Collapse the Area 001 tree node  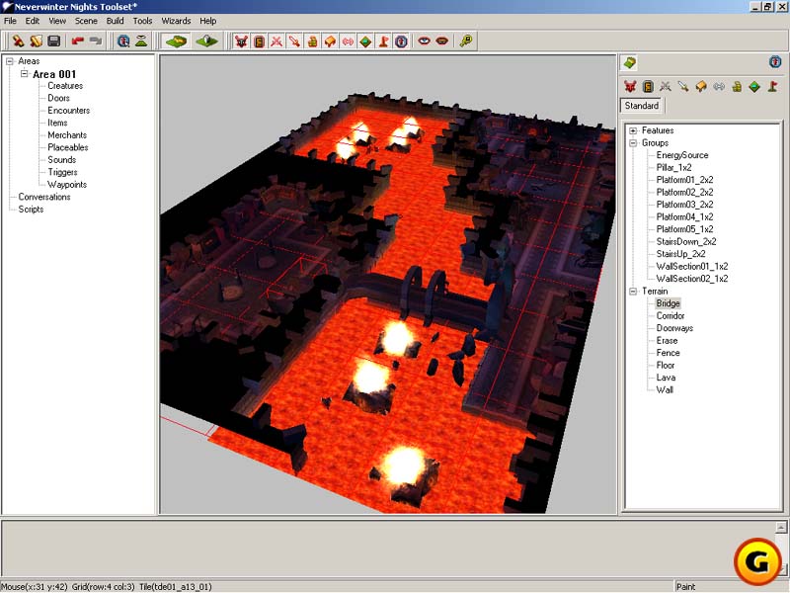25,74
